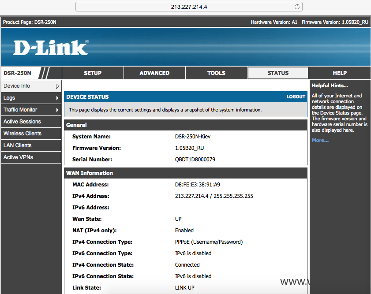Select Link State value LINK UP
Image resolution: width=371 pixels, height=294 pixels.
pyautogui.click(x=184, y=288)
